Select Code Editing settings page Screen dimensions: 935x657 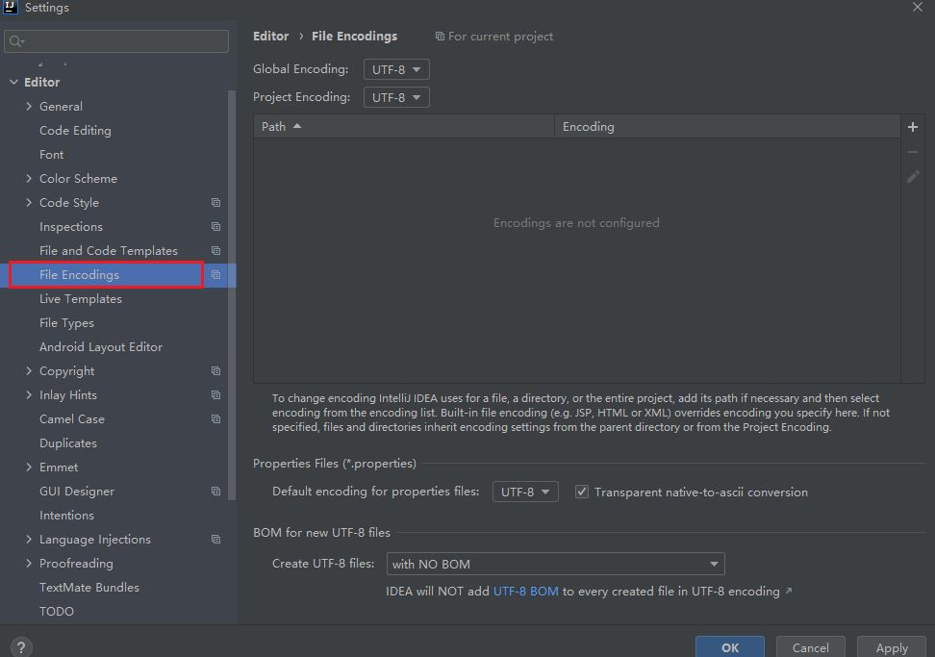[75, 131]
